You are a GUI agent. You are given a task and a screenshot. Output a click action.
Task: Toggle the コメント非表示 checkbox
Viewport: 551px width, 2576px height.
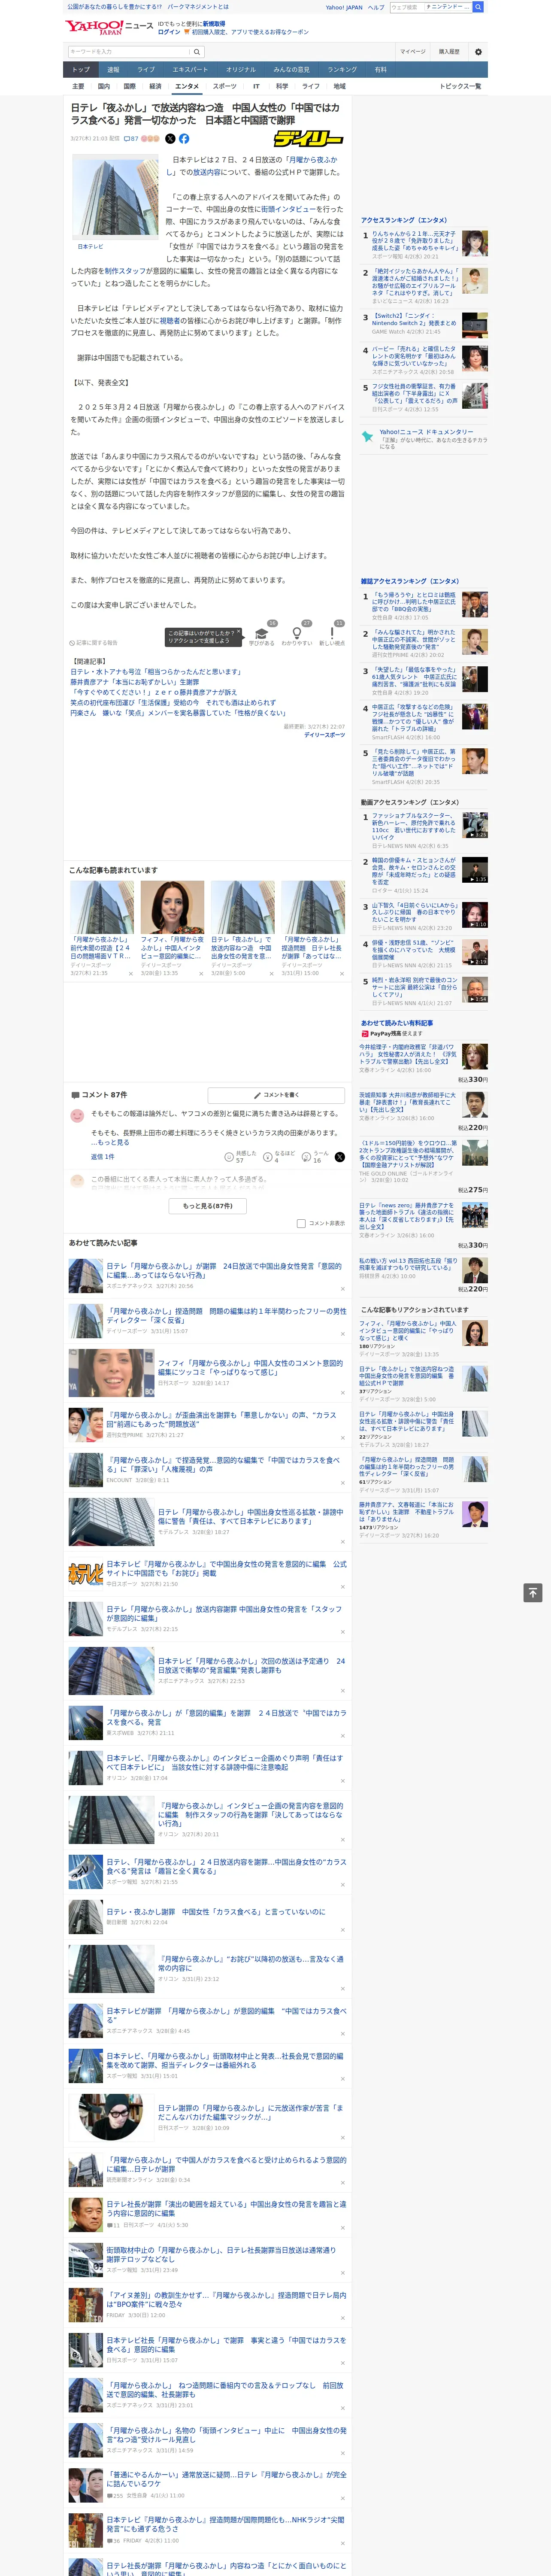click(301, 1223)
